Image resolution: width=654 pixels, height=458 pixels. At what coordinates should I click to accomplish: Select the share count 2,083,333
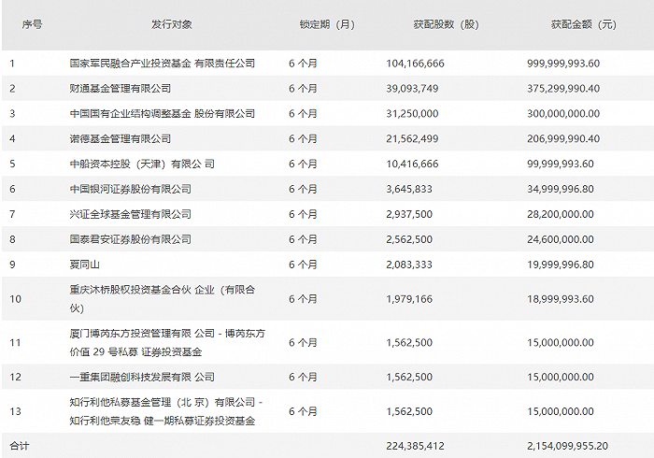pyautogui.click(x=409, y=265)
